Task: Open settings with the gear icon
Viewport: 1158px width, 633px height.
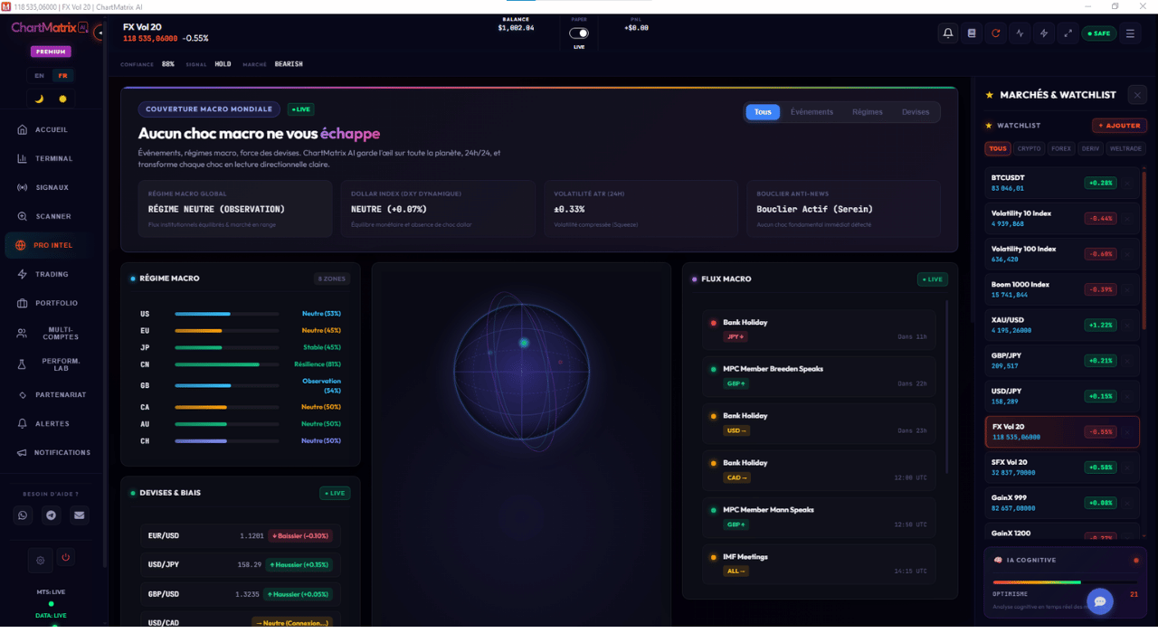Action: coord(41,561)
